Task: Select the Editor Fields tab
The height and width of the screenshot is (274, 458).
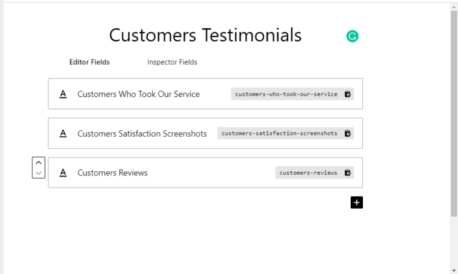Action: pos(89,62)
